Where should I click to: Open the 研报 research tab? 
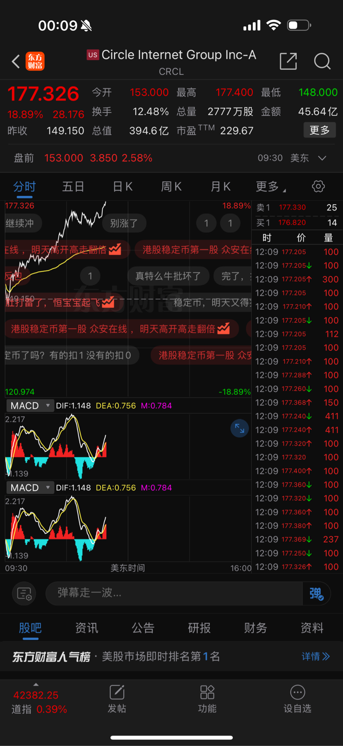(199, 628)
